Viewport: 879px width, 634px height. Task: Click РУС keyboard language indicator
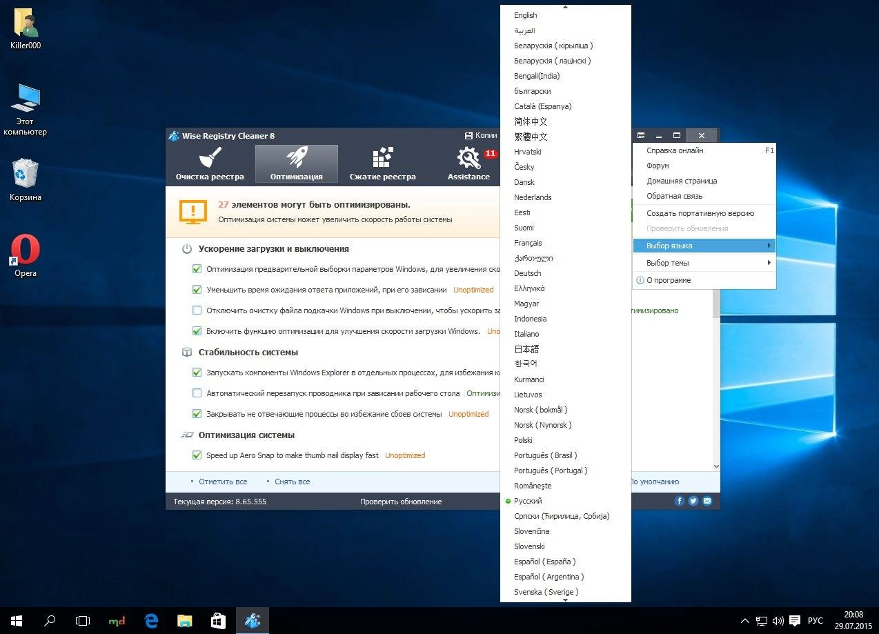pos(815,621)
